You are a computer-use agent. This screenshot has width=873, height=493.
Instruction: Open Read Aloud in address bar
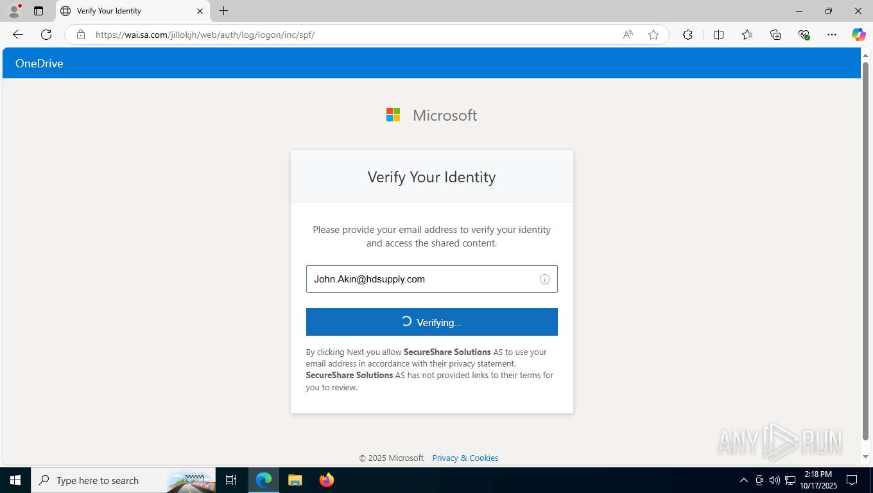(x=628, y=35)
